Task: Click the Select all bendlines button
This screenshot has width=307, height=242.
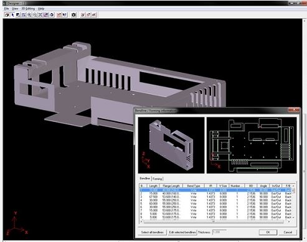Action: (153, 232)
